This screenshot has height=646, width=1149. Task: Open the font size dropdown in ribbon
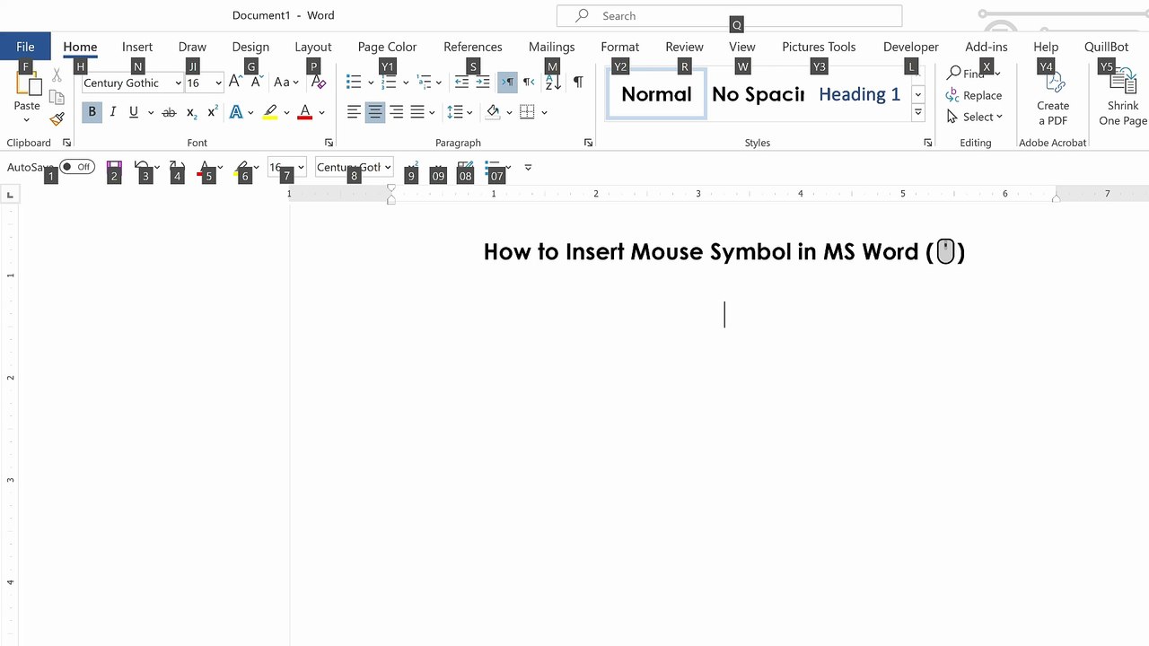tap(218, 83)
